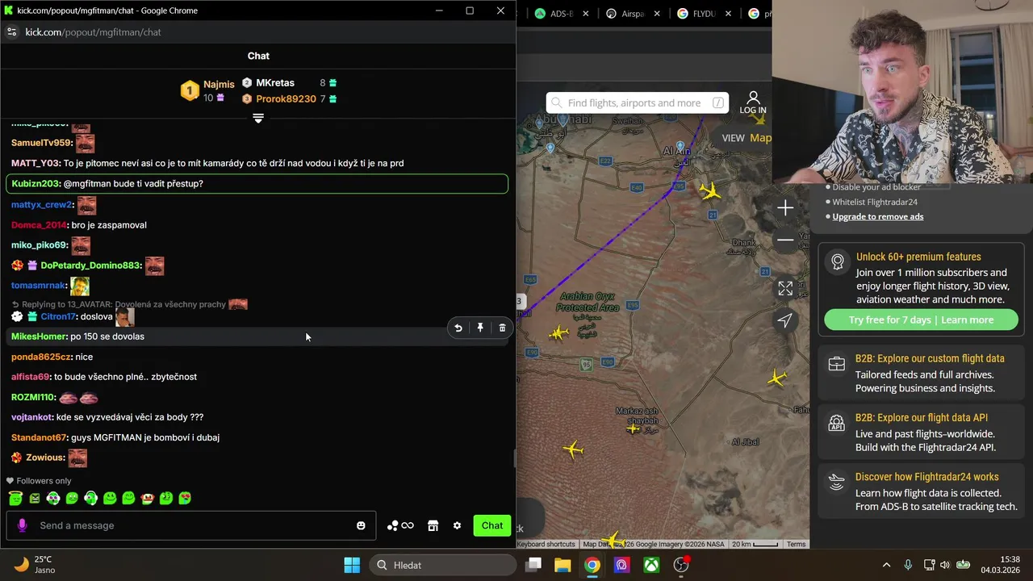This screenshot has height=581, width=1033.
Task: Click username Standanot67 in chat
Action: [39, 437]
